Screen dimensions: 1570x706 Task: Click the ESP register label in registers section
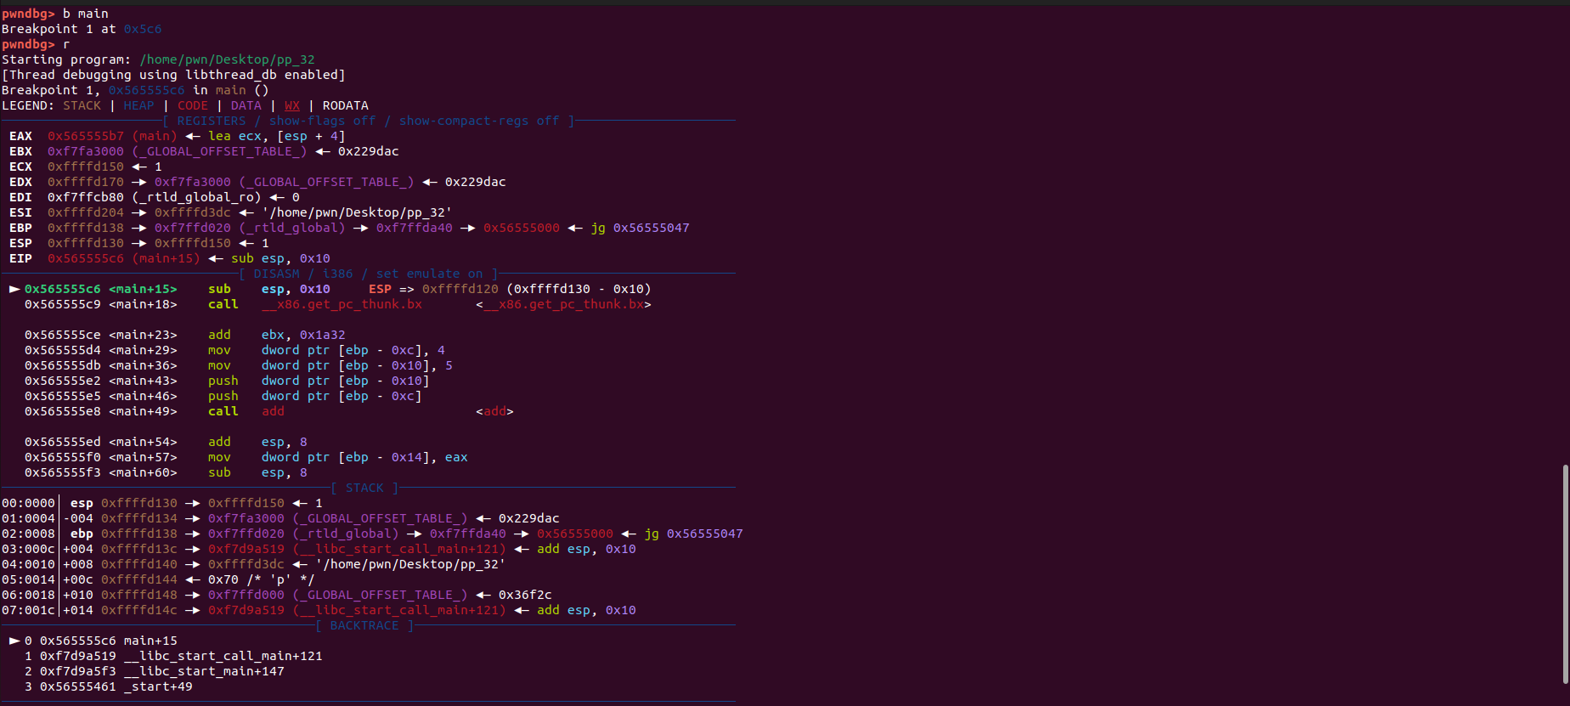coord(20,243)
